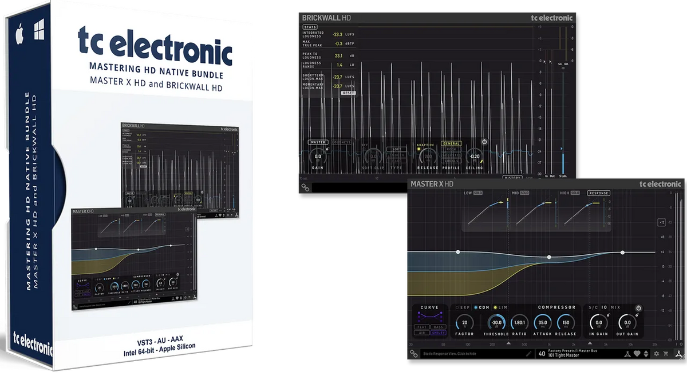687x376 pixels.
Task: Choose the GENERAL profile in Brickwall HD
Action: click(451, 143)
